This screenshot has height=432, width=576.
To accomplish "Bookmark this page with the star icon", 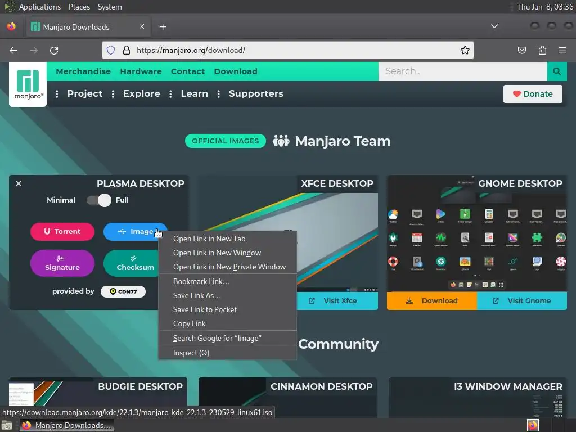I will tap(465, 50).
